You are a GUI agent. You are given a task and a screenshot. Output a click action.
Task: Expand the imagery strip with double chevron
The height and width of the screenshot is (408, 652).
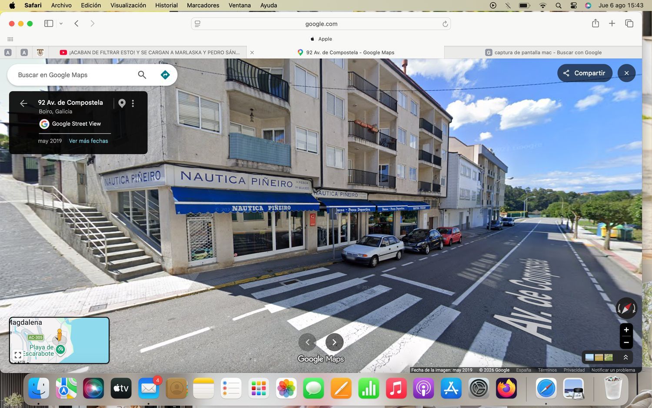[625, 357]
